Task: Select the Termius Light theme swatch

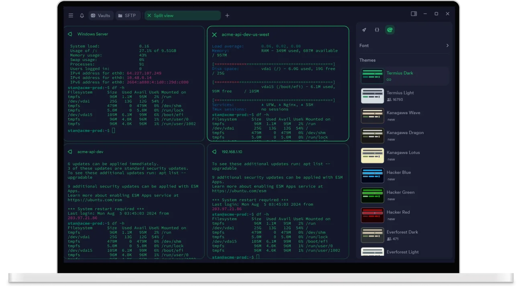Action: [x=372, y=96]
